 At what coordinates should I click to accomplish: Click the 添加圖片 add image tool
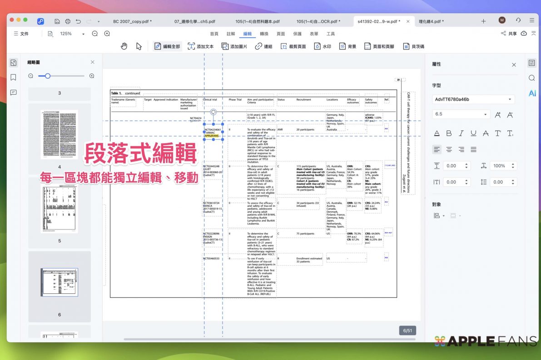click(234, 46)
